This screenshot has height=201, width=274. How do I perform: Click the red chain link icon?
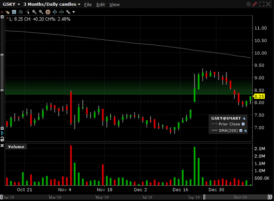[255, 4]
